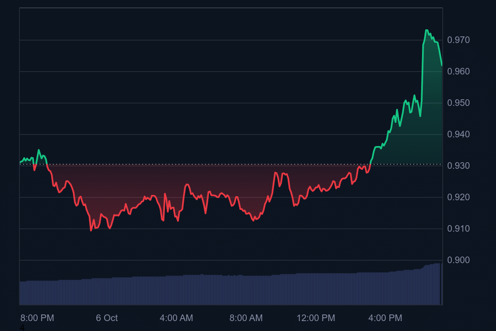Screen dimensions: 496x331
Task: Click the 0.930 price axis label
Action: click(458, 166)
